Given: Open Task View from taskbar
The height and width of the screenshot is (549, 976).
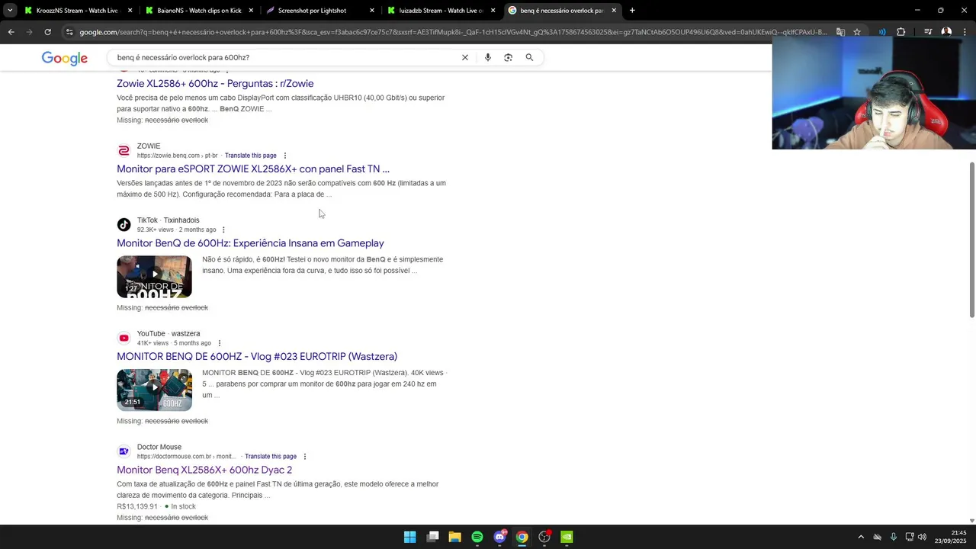Looking at the screenshot, I should [433, 537].
